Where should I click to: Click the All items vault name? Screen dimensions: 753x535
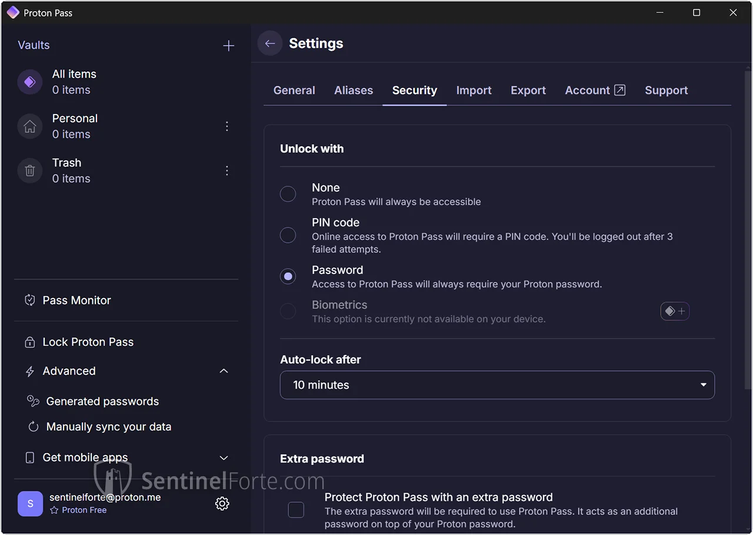point(74,74)
